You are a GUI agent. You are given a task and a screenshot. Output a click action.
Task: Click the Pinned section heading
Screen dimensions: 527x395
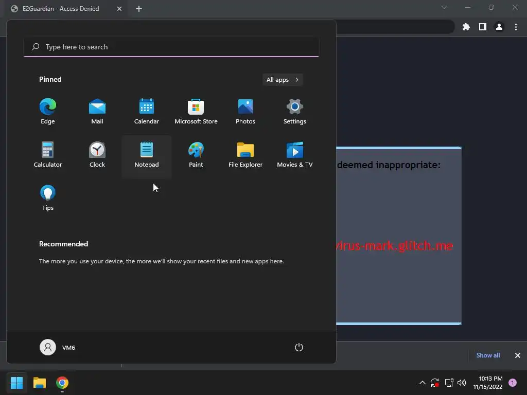(x=50, y=80)
